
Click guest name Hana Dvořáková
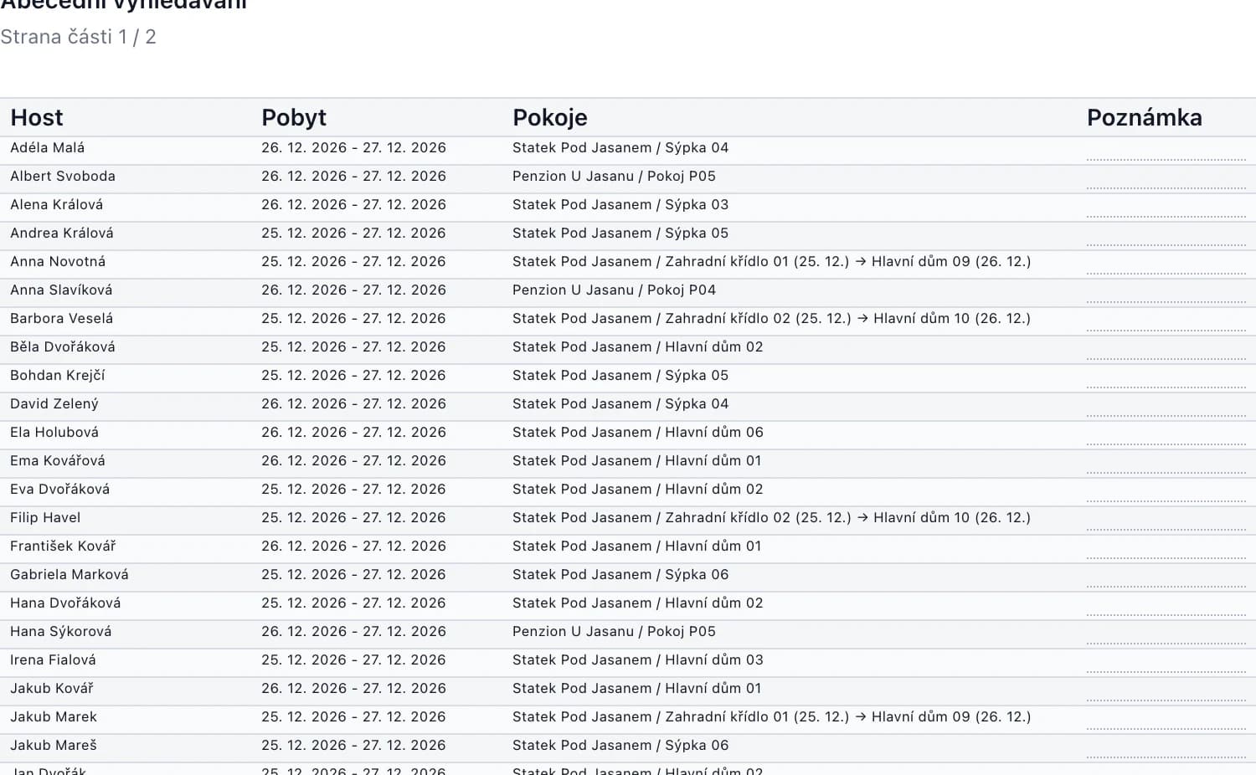tap(65, 603)
